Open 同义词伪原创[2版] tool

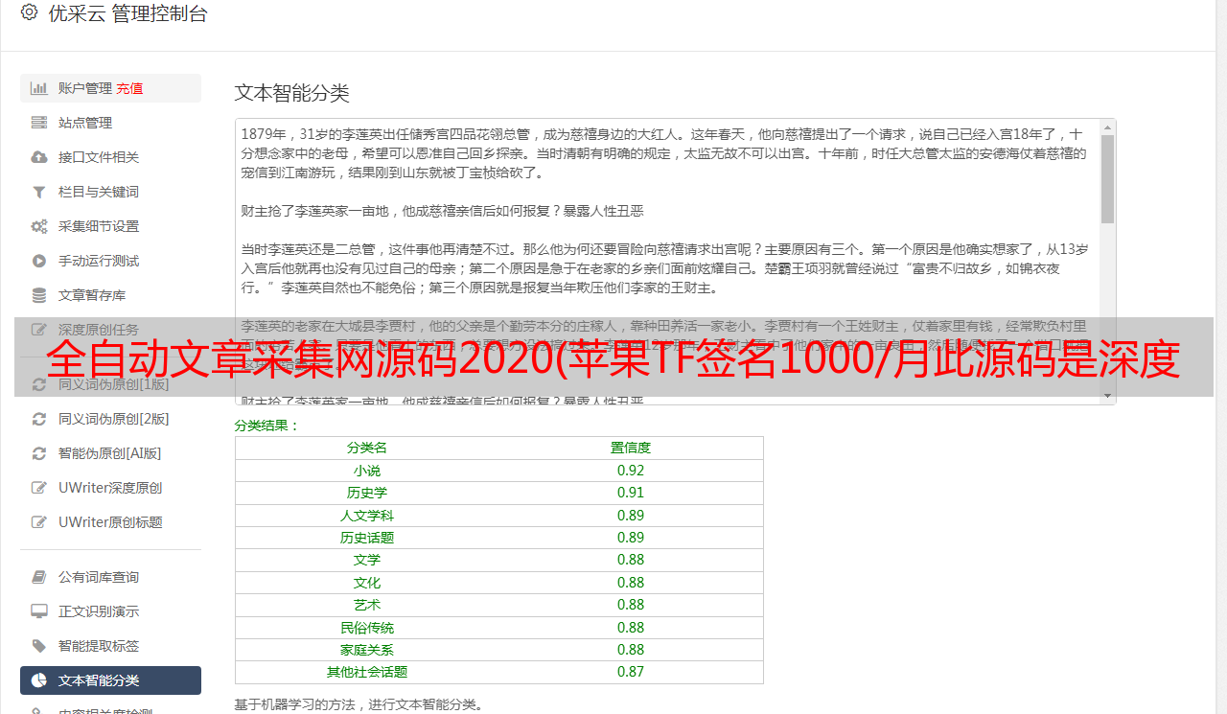[110, 419]
